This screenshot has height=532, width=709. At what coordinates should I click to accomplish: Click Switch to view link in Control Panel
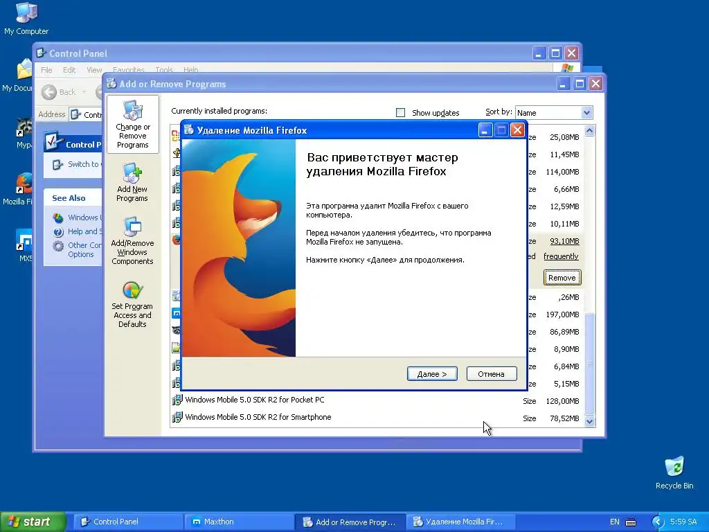[83, 164]
